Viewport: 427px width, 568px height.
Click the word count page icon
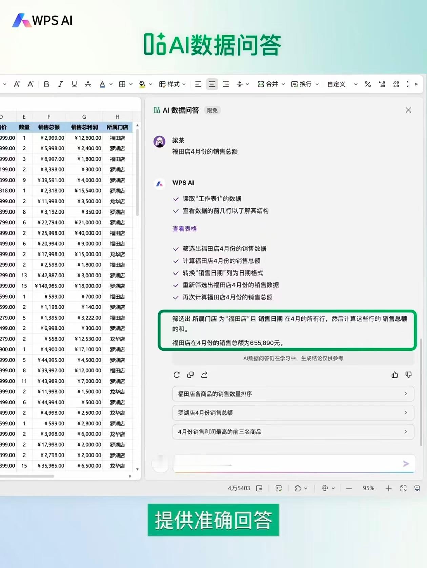259,488
